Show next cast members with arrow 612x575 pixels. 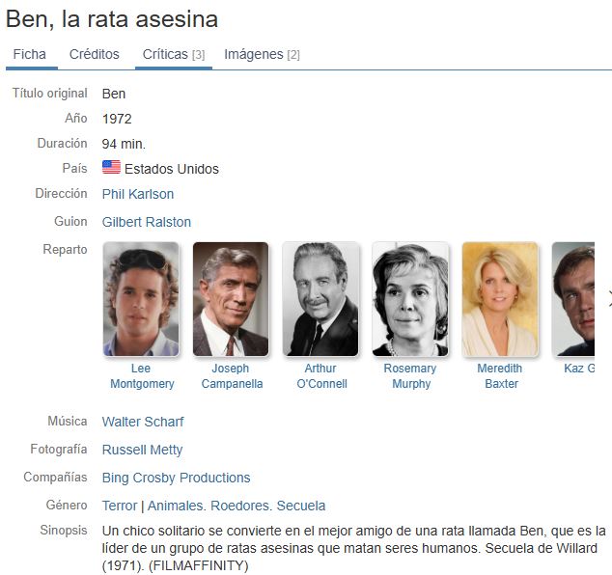608,299
